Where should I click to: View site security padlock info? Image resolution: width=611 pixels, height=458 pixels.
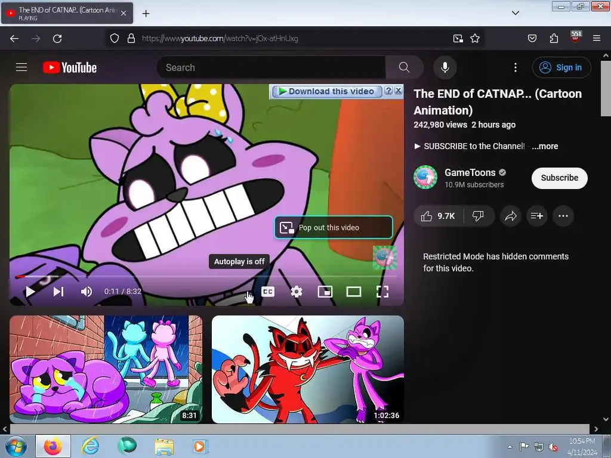point(131,38)
